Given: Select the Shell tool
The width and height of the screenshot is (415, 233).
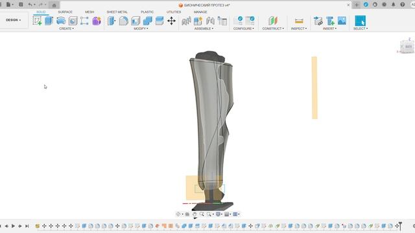Looking at the screenshot, I should 136,21.
